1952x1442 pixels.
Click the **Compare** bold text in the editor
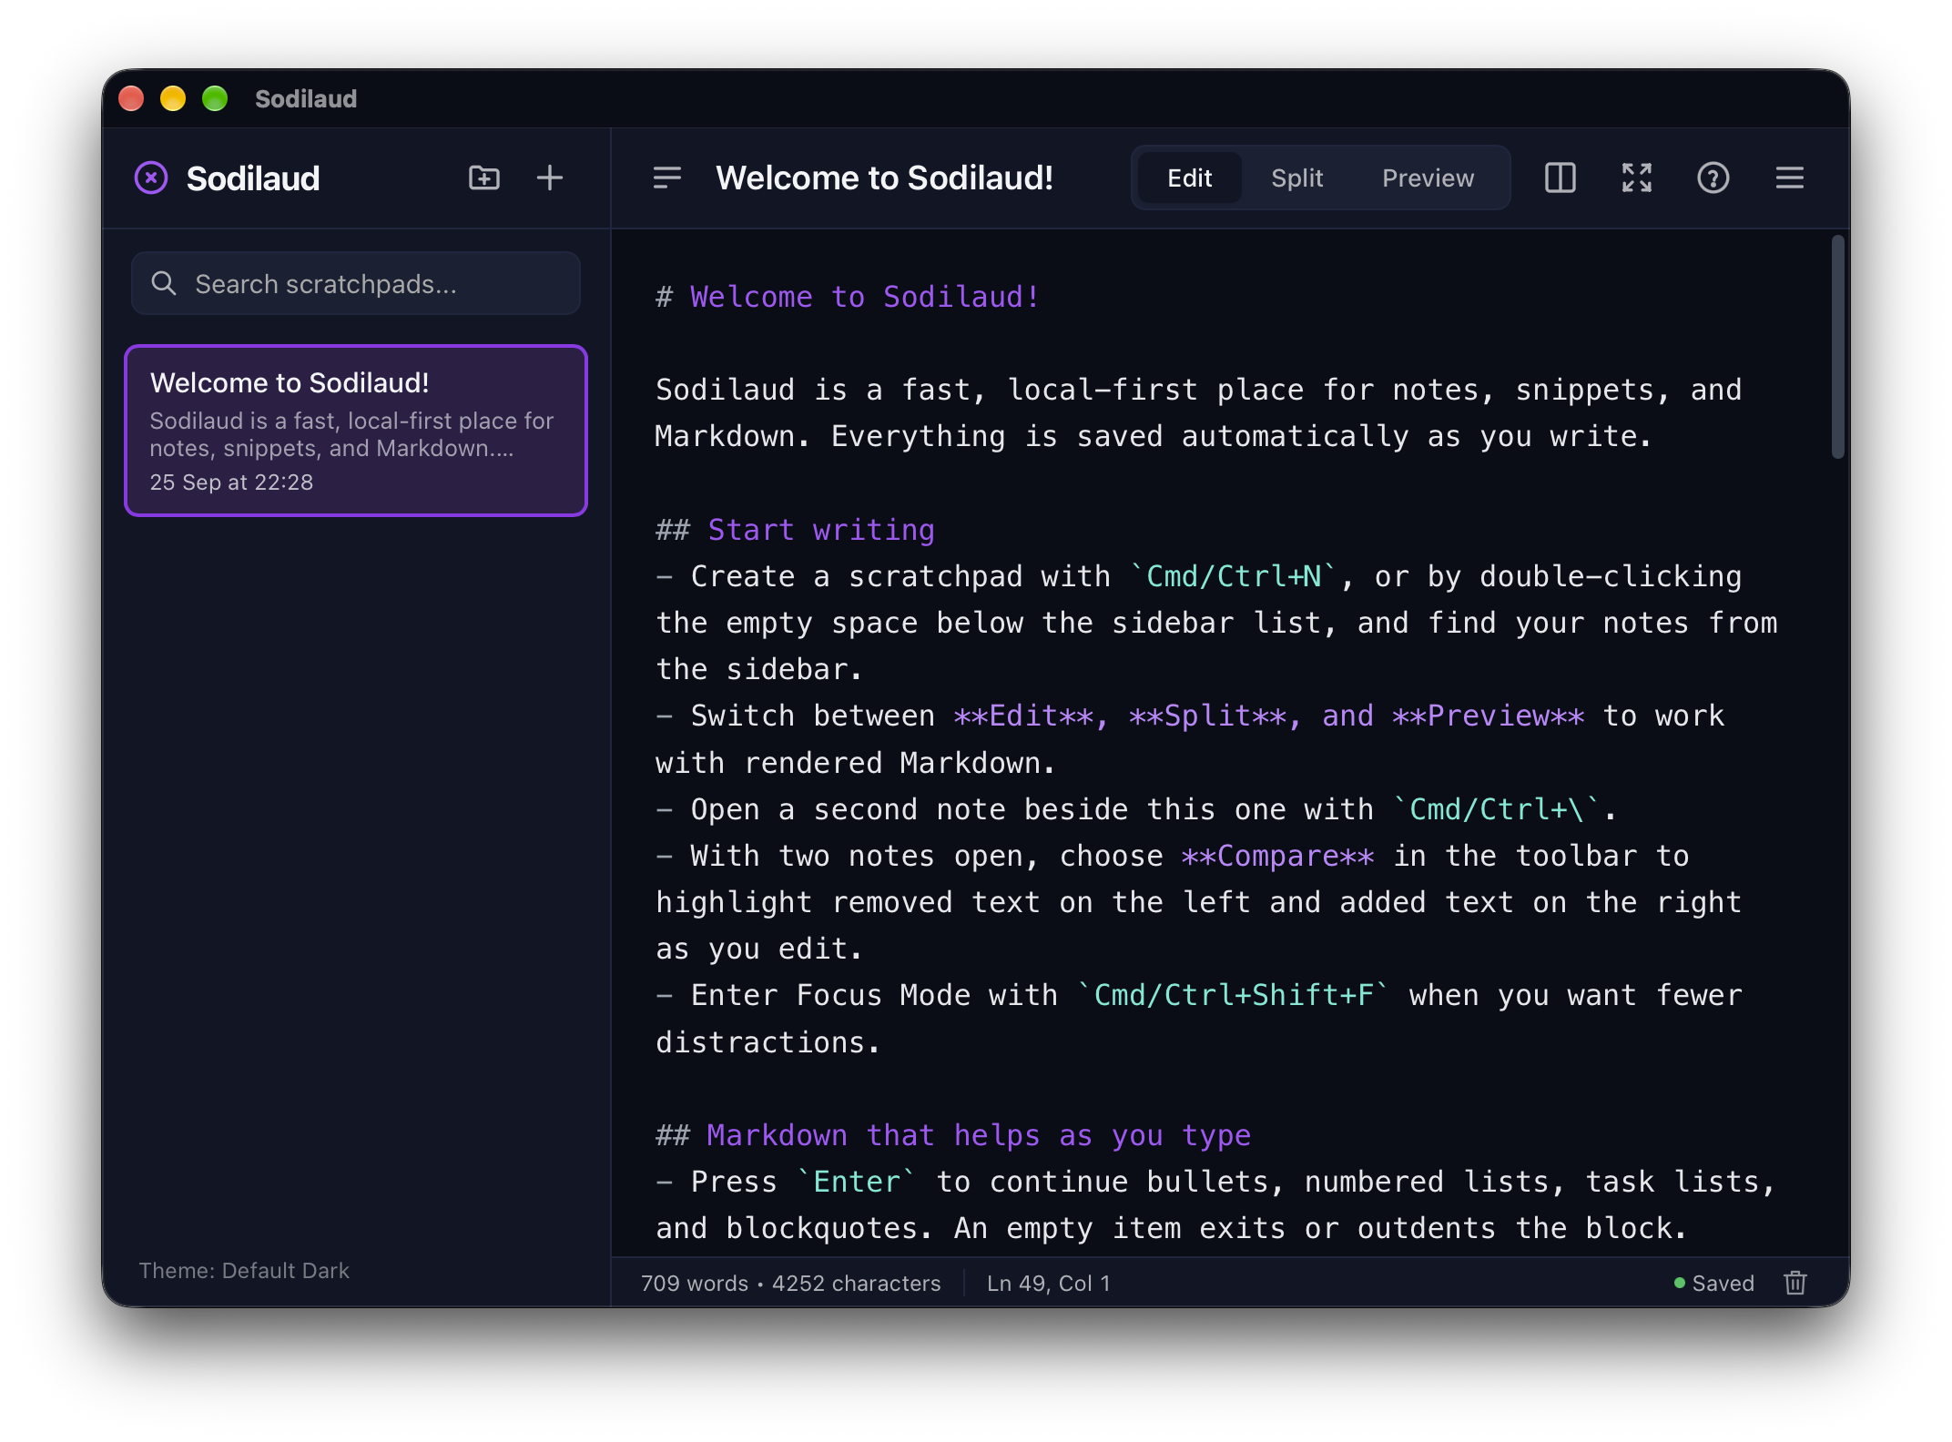tap(1277, 856)
